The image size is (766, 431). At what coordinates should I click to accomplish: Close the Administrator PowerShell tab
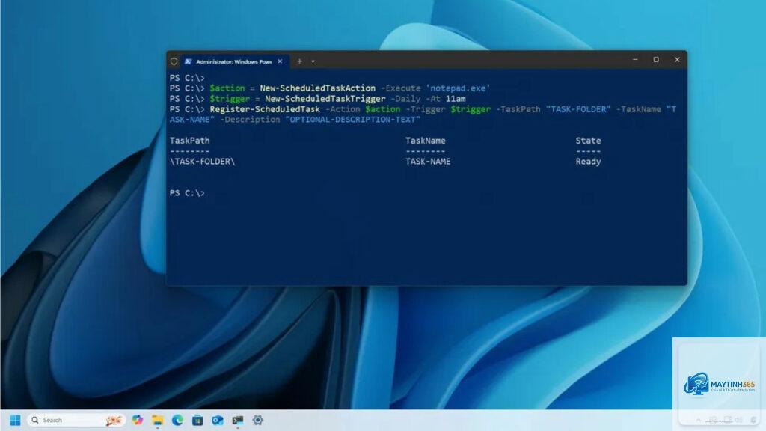(x=280, y=61)
